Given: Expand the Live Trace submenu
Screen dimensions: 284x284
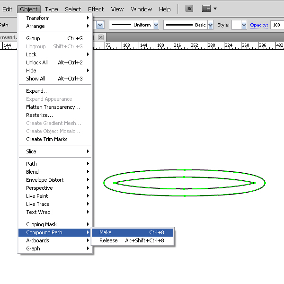Looking at the screenshot, I should pyautogui.click(x=55, y=204).
